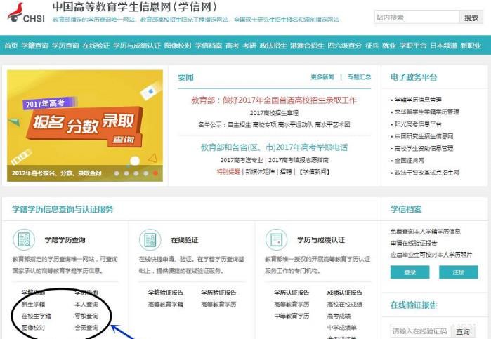Click the 注册 button in 学信档案
The height and width of the screenshot is (339, 491).
click(459, 272)
